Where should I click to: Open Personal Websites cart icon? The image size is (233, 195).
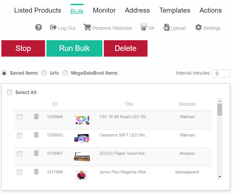pyautogui.click(x=87, y=27)
